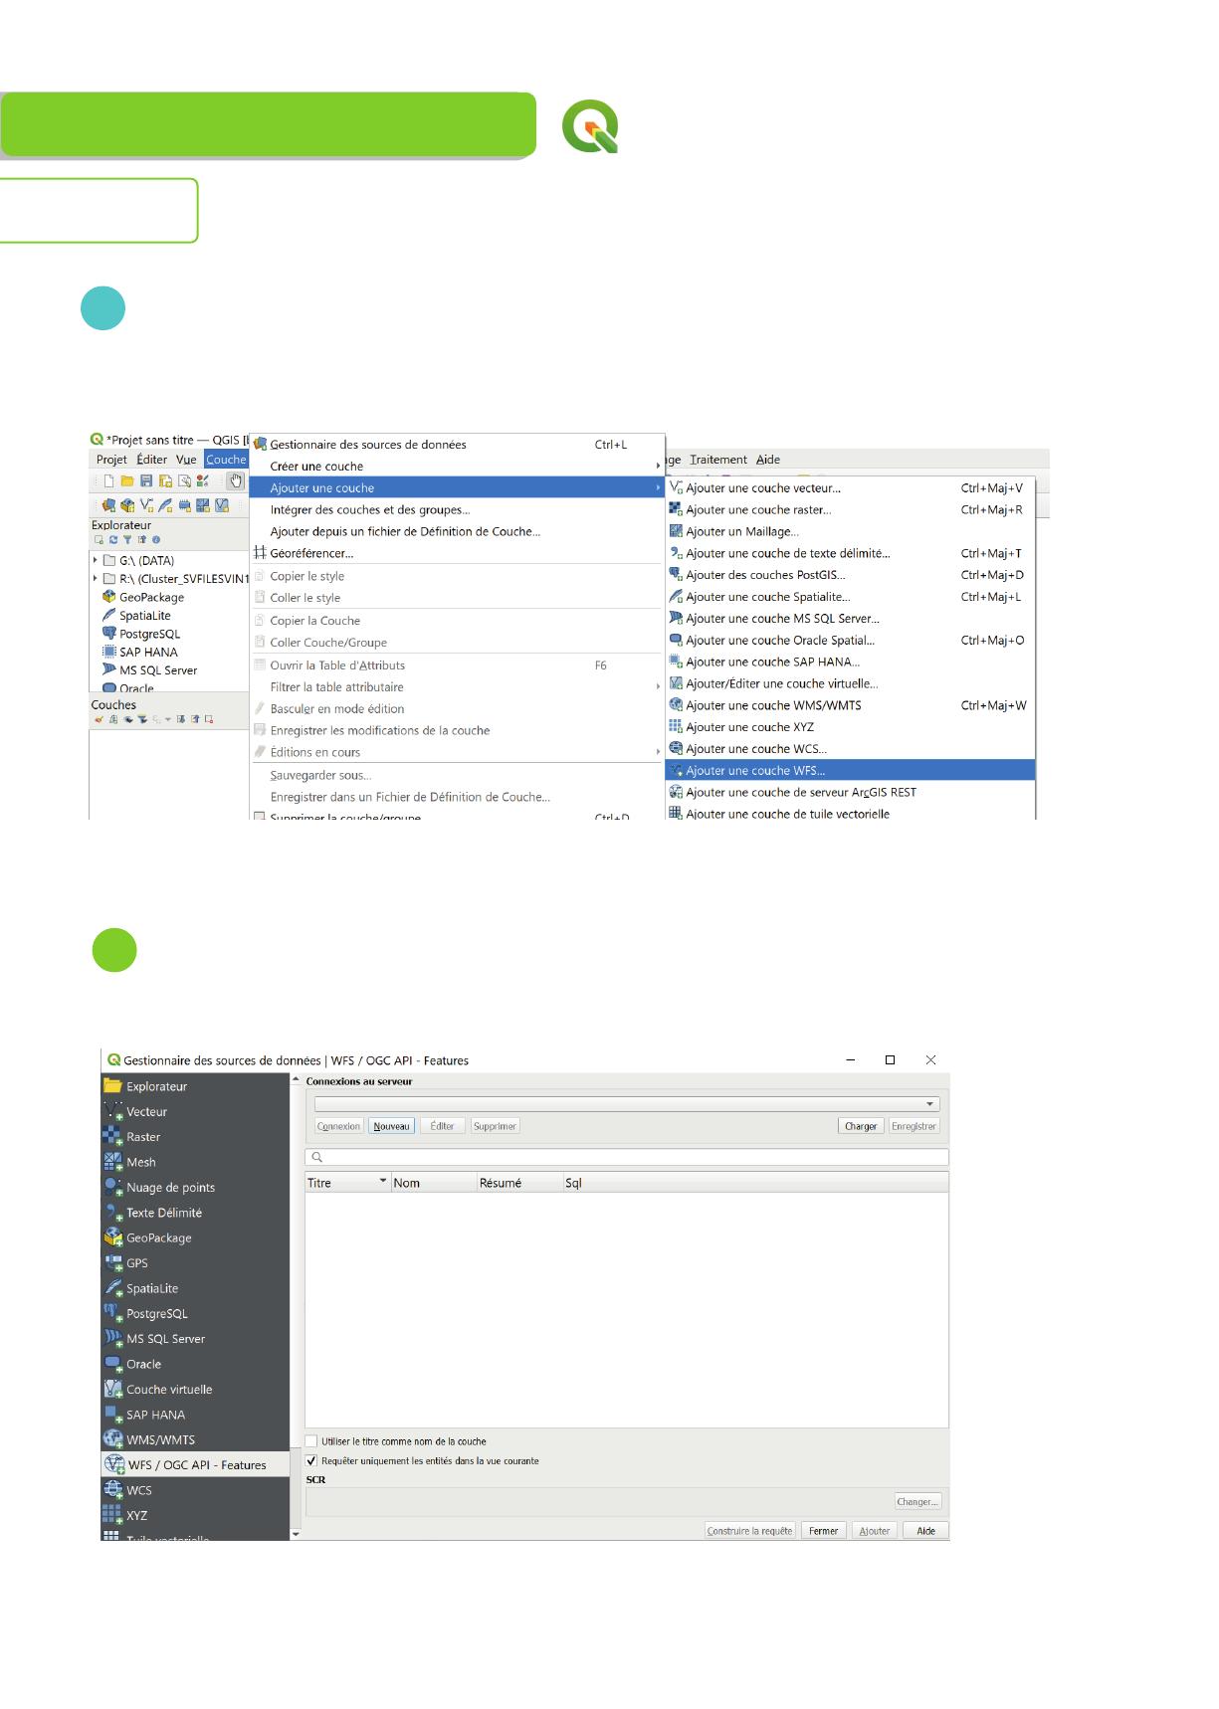This screenshot has width=1219, height=1709.
Task: Click the Texte Délimité source icon
Action: (113, 1213)
